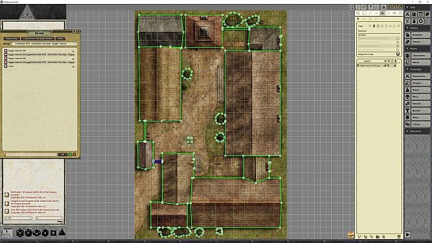Viewport: 432px width, 243px height.
Task: Click the play arrow at sidebar bottom
Action: [407, 235]
